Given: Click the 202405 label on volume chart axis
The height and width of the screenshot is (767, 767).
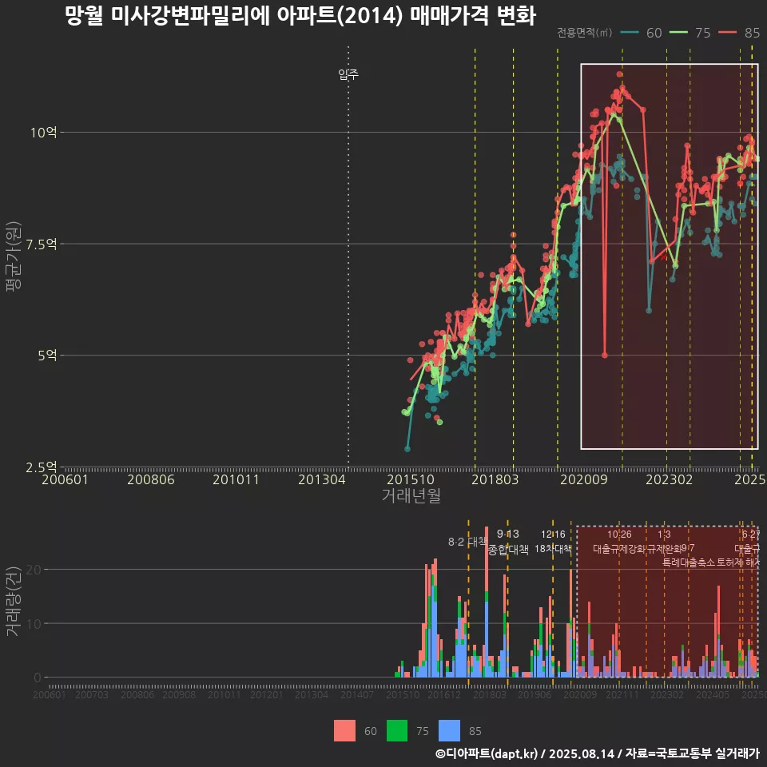Looking at the screenshot, I should click(x=713, y=694).
